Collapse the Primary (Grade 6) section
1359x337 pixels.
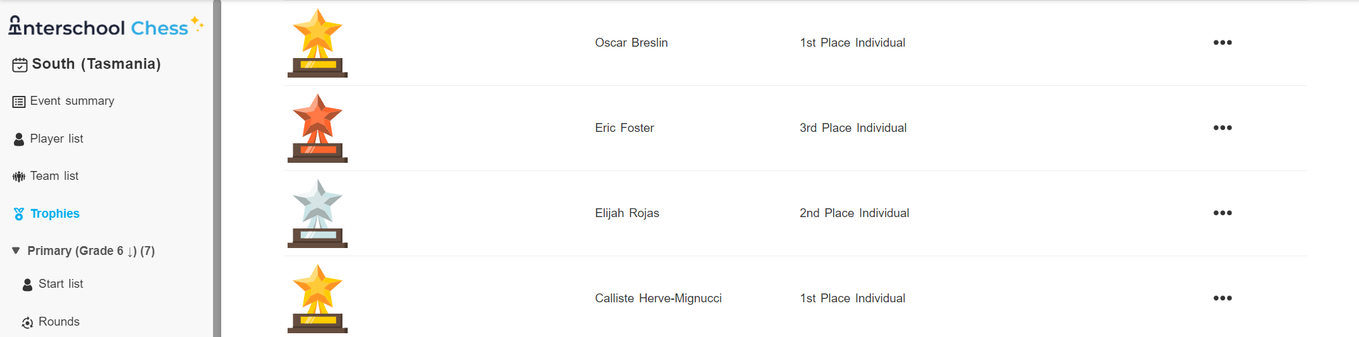(x=16, y=251)
